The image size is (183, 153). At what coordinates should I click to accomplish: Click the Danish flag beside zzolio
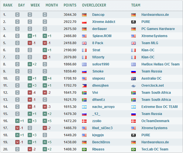pyautogui.click(x=84, y=121)
